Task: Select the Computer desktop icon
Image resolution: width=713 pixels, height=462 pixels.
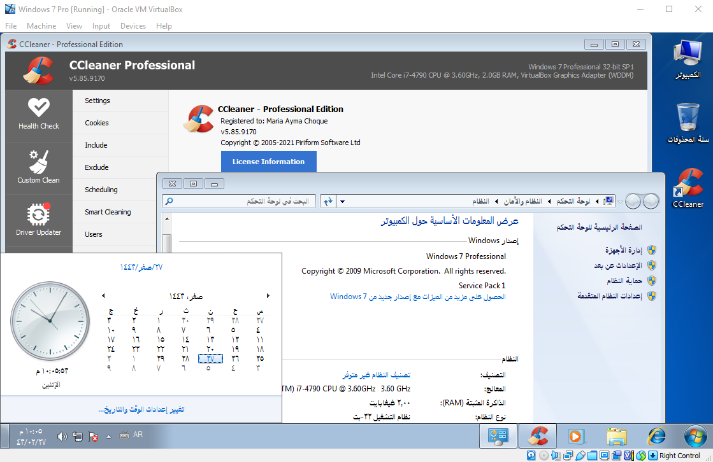Action: coord(688,60)
